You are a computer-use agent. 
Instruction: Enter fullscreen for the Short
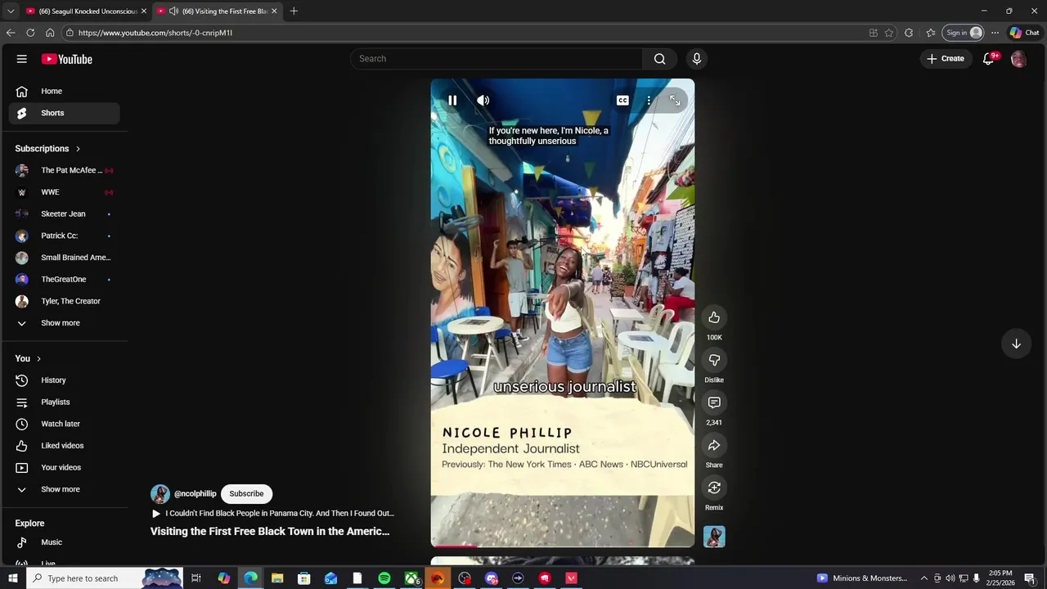point(675,101)
